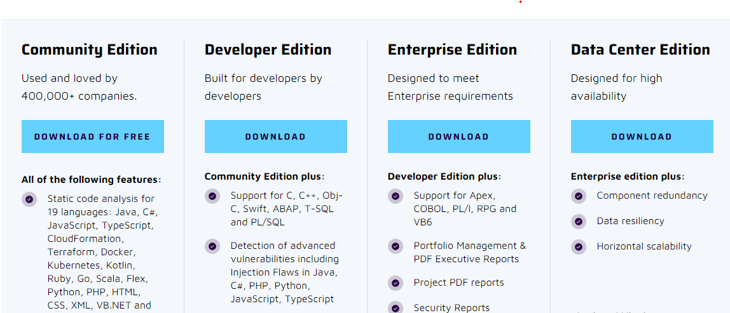This screenshot has width=730, height=313.
Task: Click checkmark icon beside Static code analysis
Action: 29,199
